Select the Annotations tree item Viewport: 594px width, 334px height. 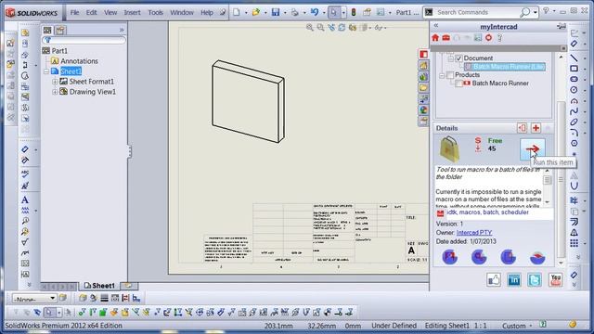click(79, 61)
